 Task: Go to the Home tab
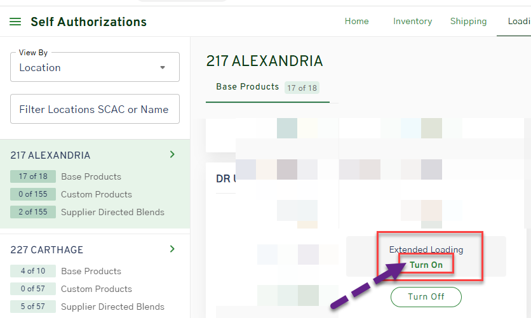point(356,22)
